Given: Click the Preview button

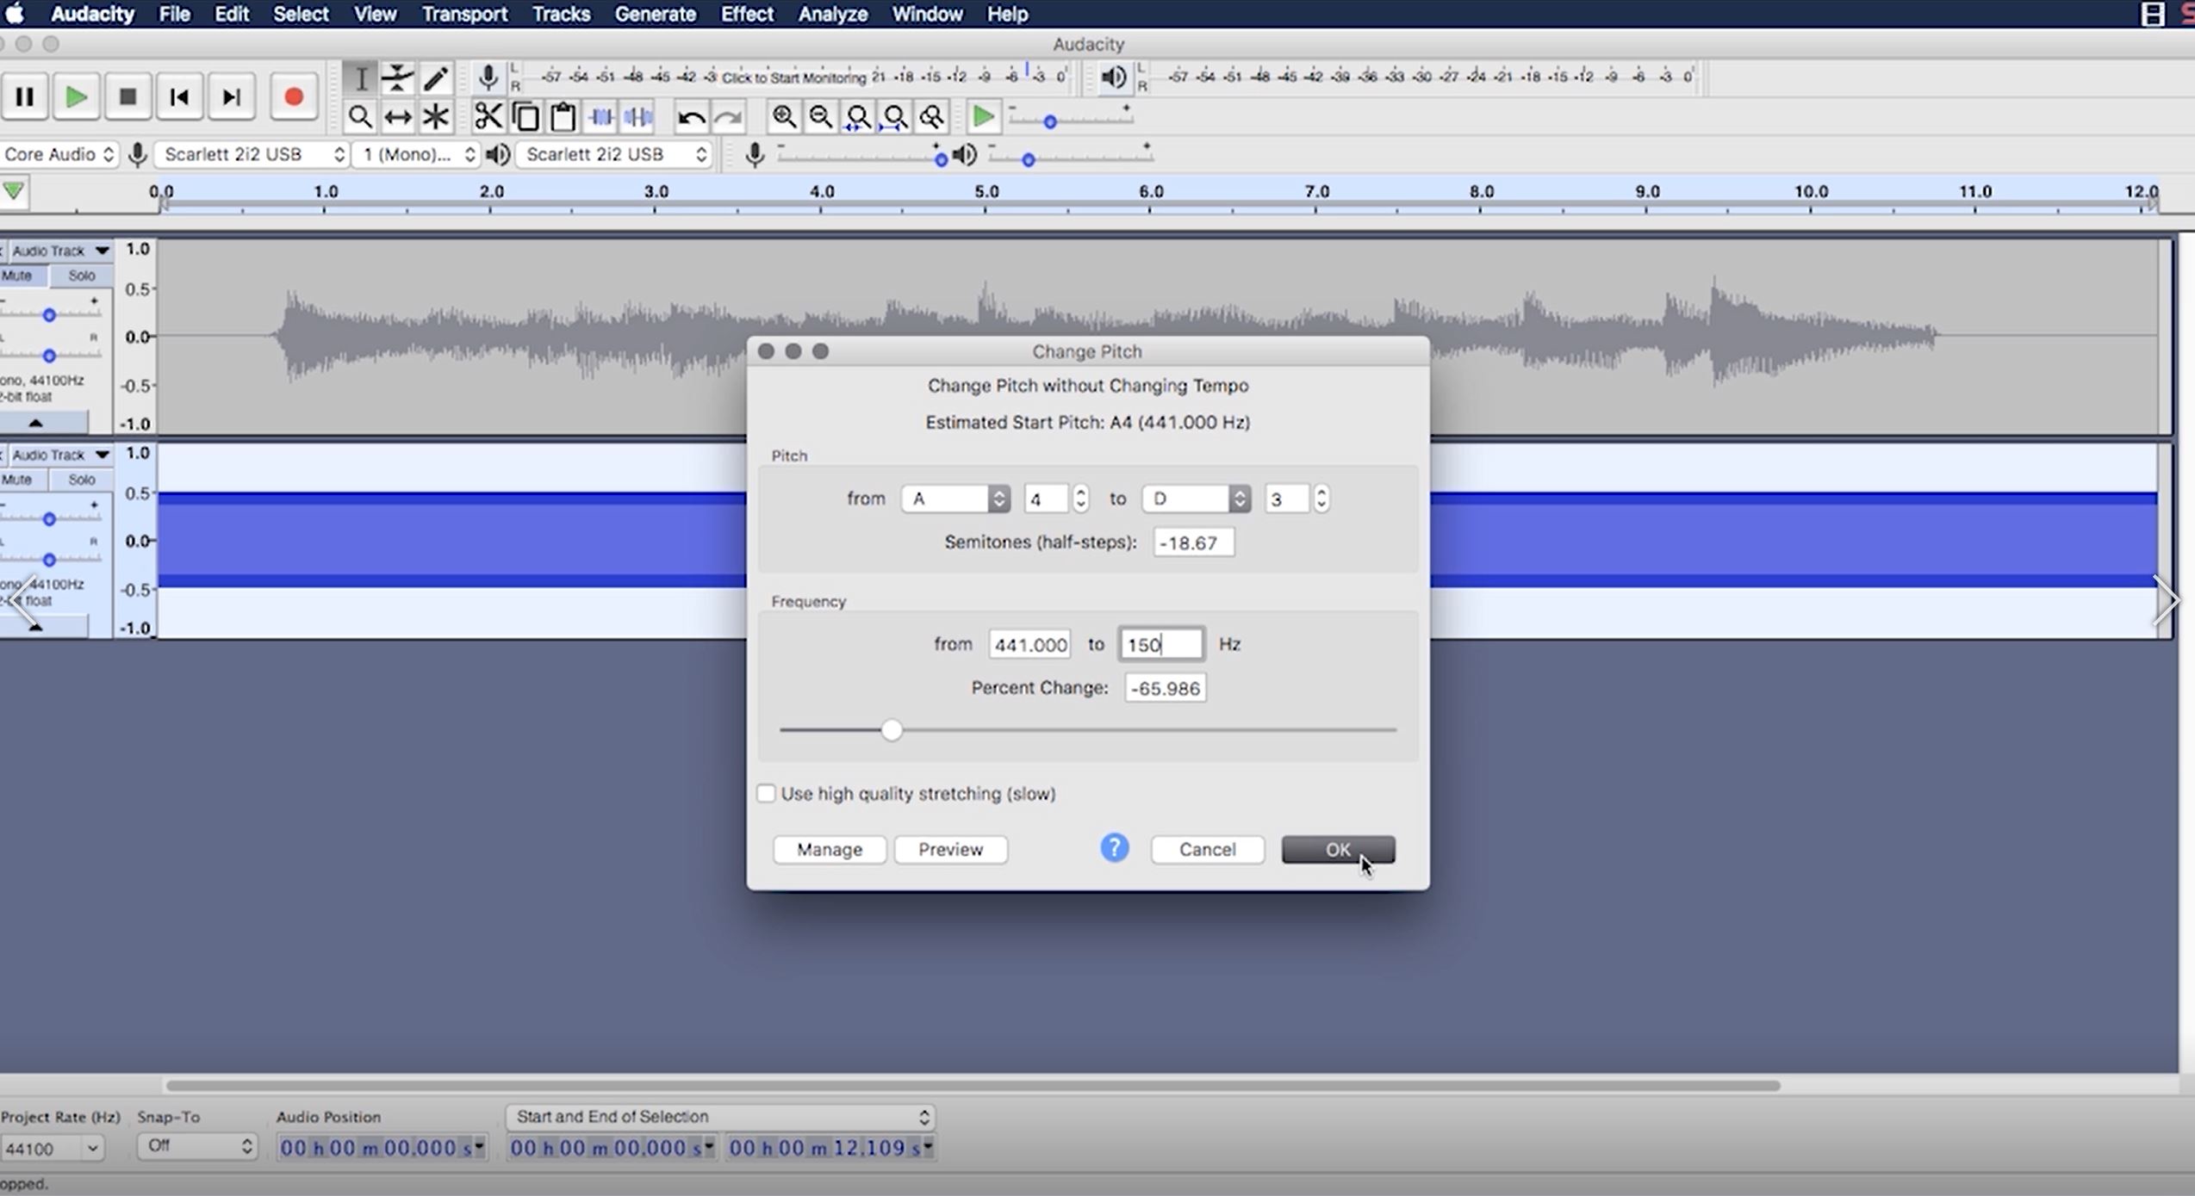Looking at the screenshot, I should [949, 849].
